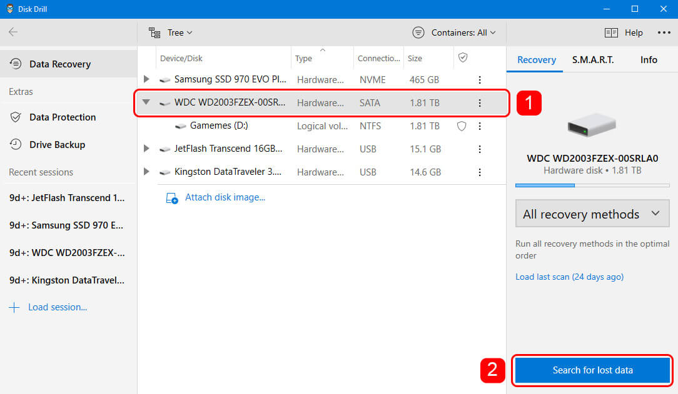Sort by the Size column header
Viewport: 678px width, 394px height.
[x=415, y=58]
